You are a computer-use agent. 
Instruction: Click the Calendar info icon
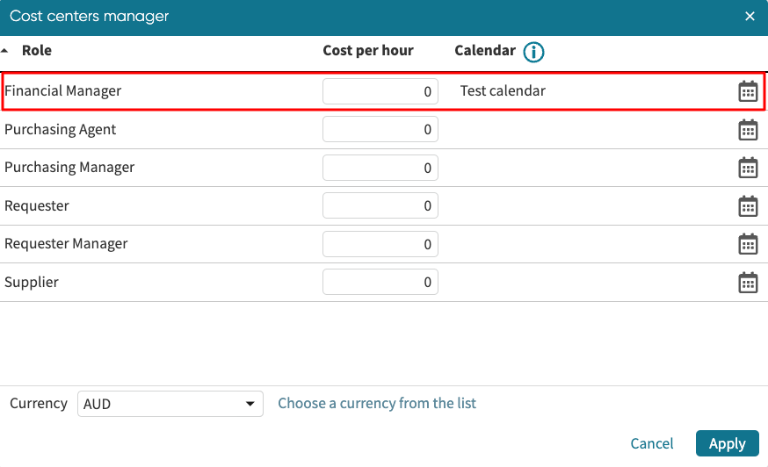533,52
